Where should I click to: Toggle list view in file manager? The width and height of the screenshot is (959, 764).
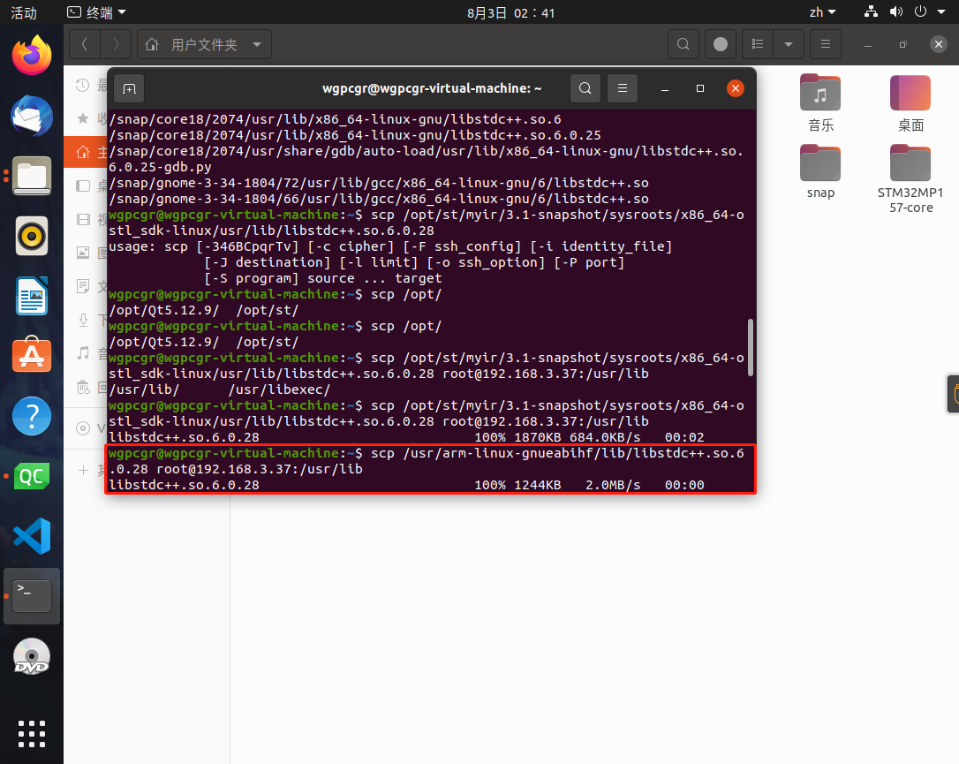[758, 44]
